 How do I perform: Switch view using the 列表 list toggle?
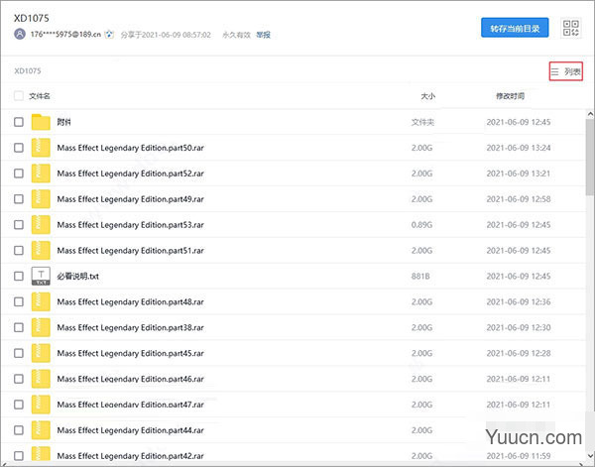566,71
